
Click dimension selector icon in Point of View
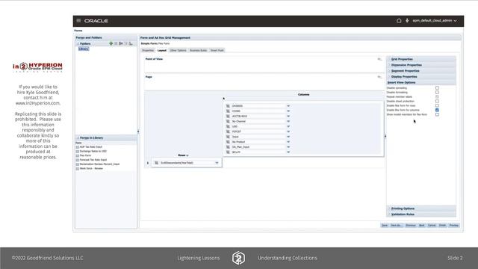point(379,59)
